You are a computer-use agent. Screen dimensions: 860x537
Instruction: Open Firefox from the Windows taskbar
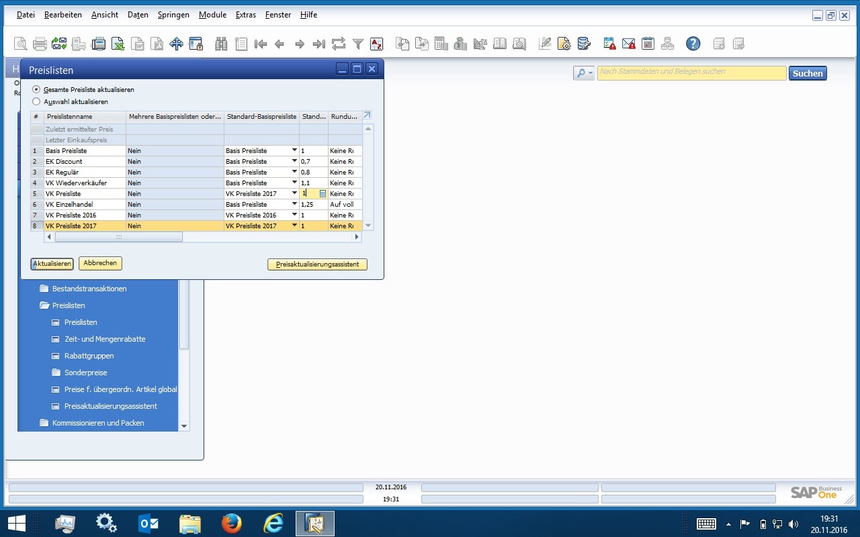point(231,523)
